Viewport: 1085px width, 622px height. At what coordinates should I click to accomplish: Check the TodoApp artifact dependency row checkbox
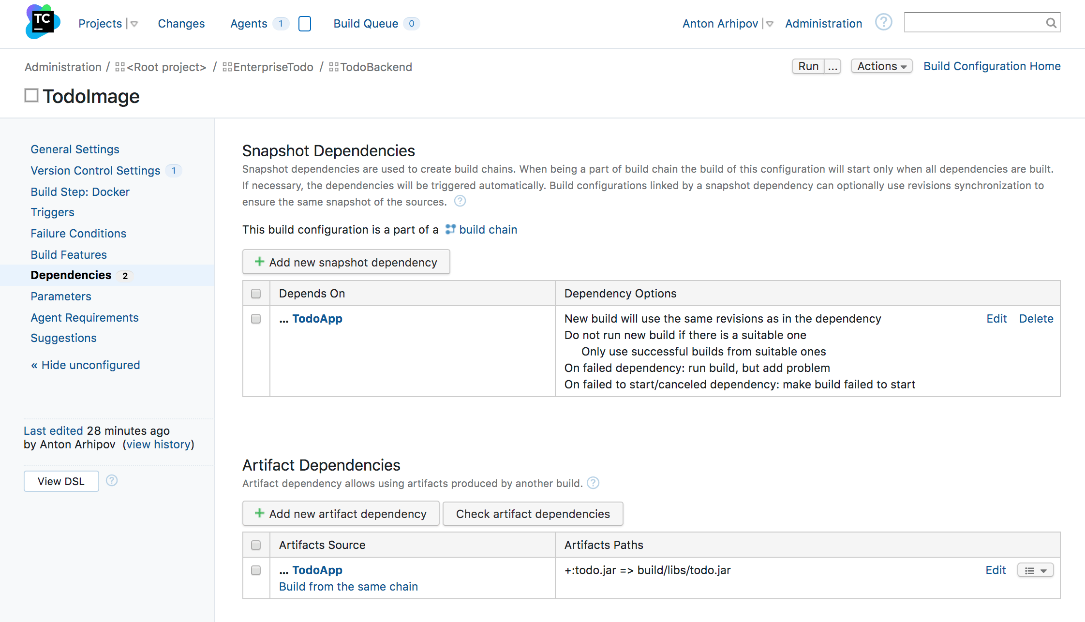pyautogui.click(x=256, y=570)
